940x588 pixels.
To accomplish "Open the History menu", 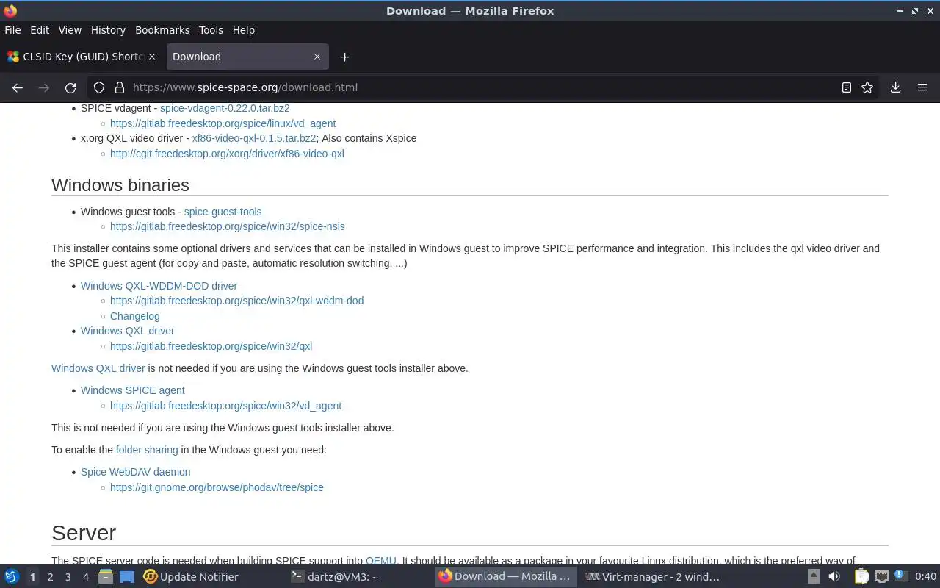I will pos(108,30).
